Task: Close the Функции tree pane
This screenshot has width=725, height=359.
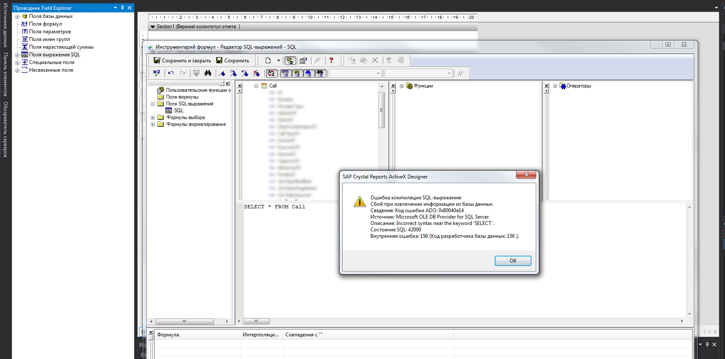Action: (393, 86)
